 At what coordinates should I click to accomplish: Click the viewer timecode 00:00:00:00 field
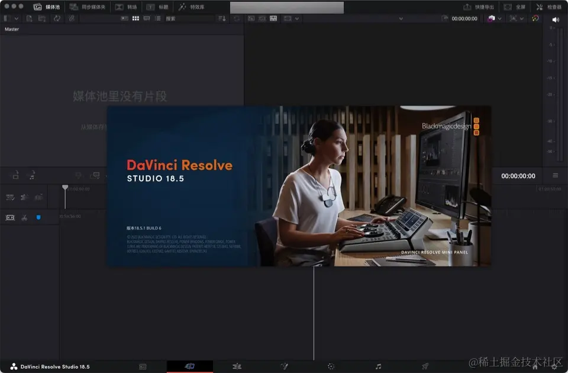coord(464,18)
